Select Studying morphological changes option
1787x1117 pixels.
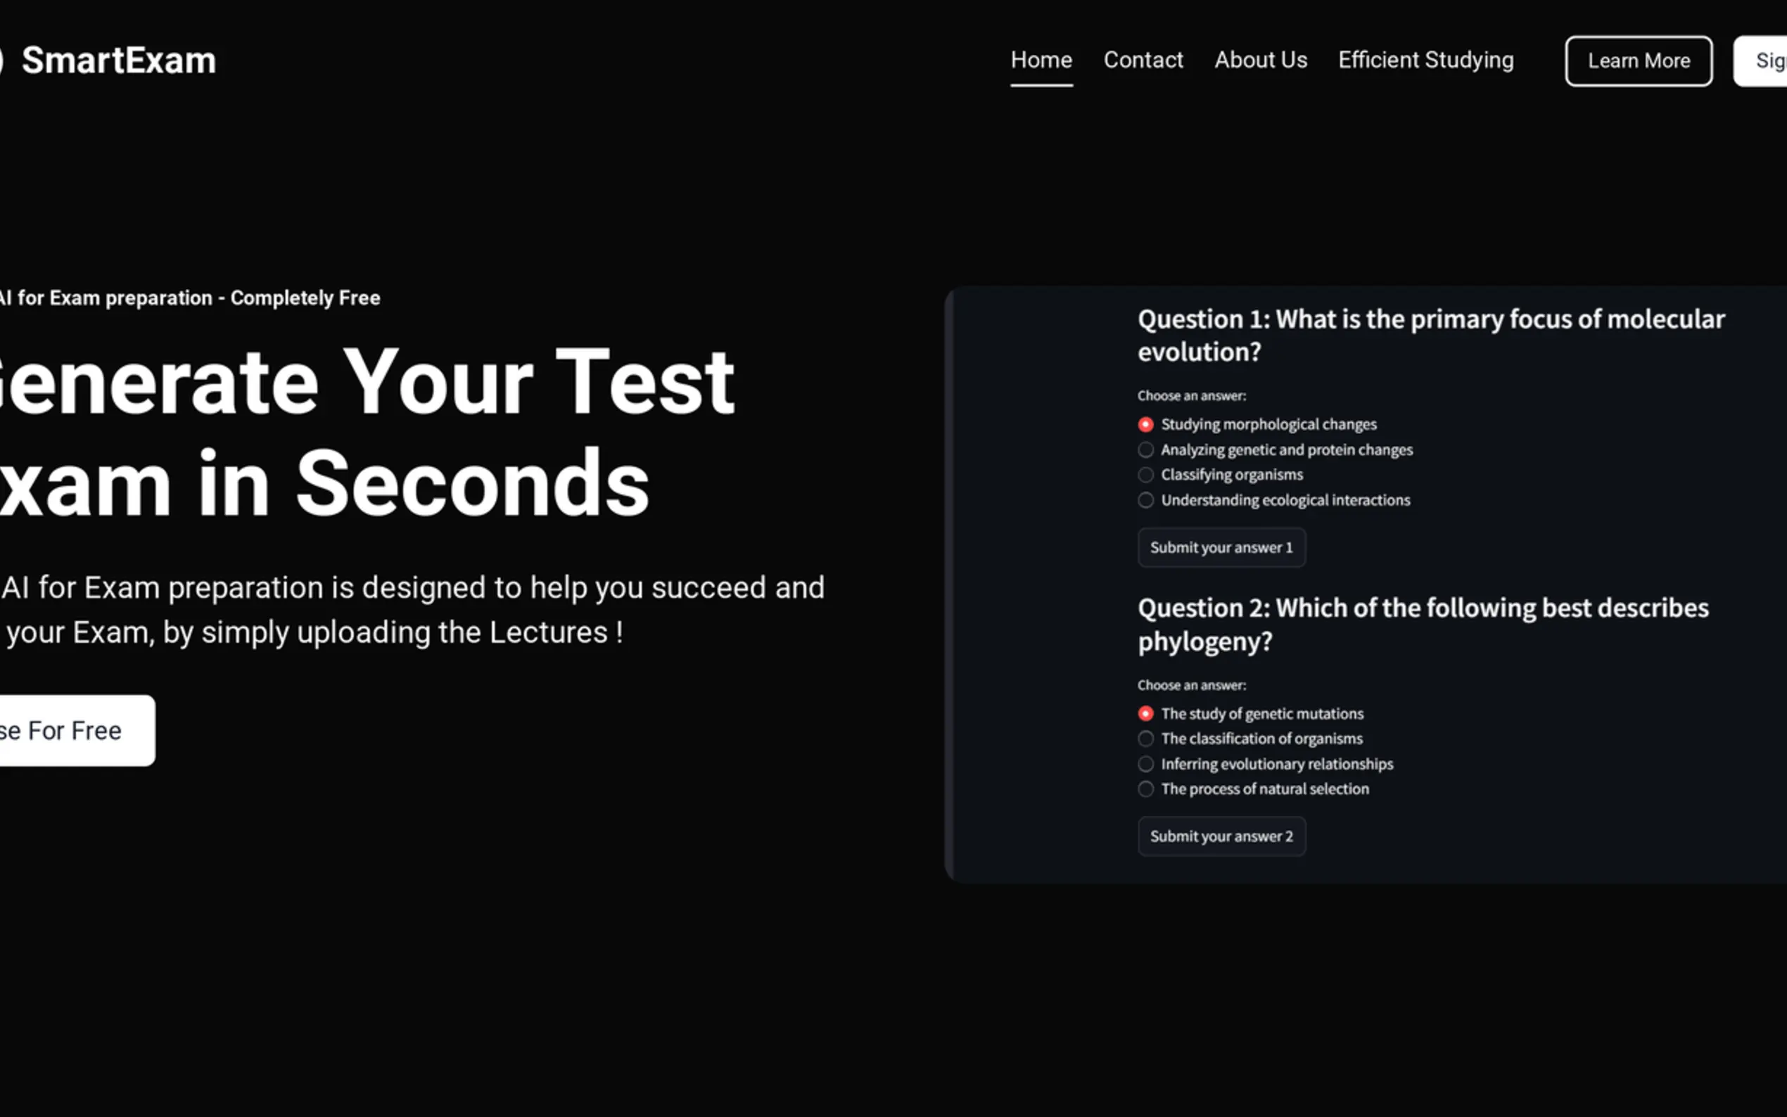1146,425
